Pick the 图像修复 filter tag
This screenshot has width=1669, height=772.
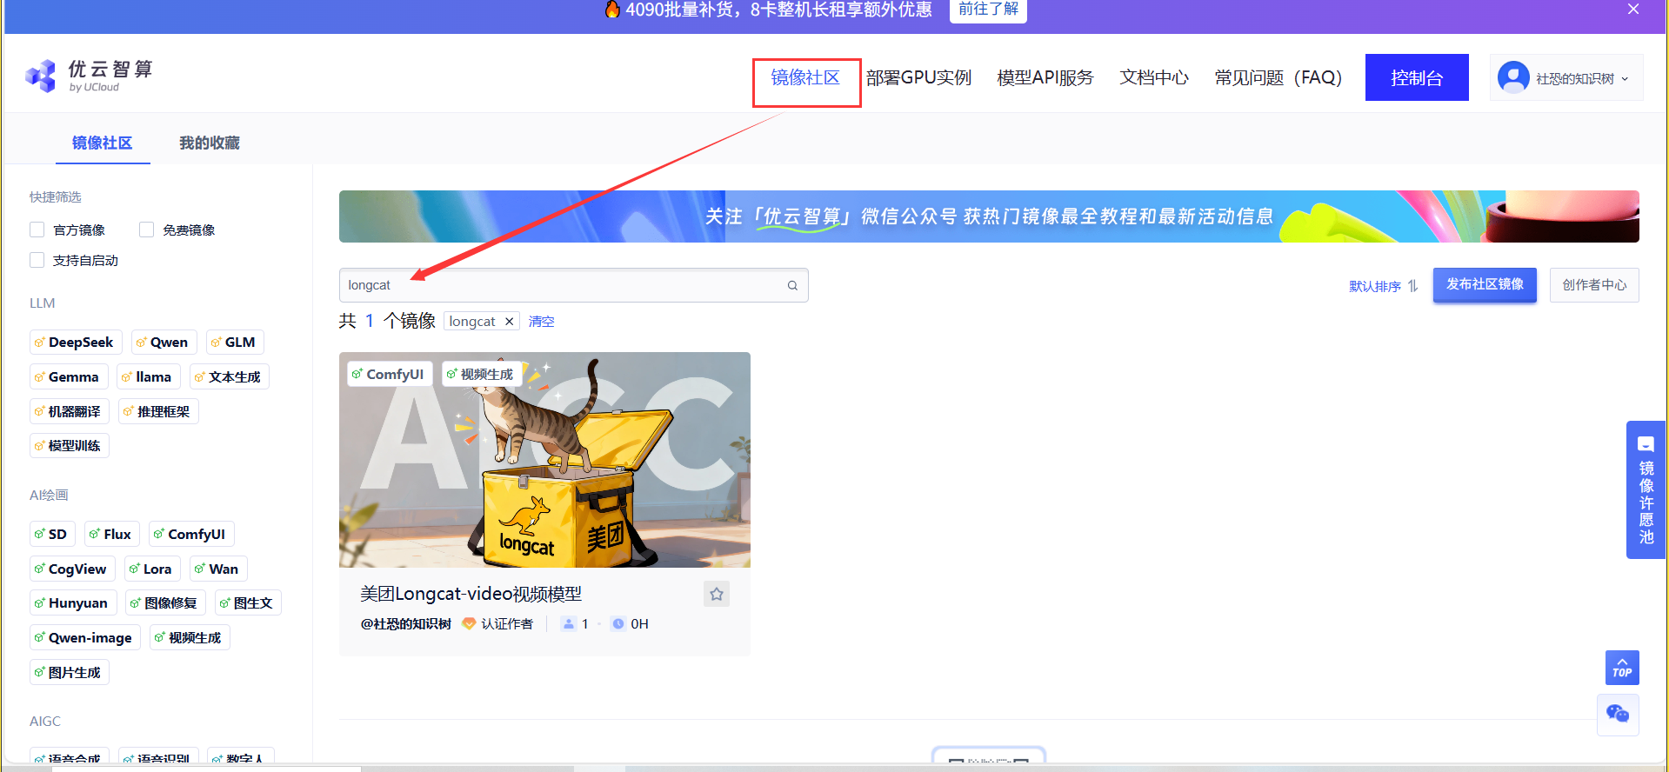165,602
